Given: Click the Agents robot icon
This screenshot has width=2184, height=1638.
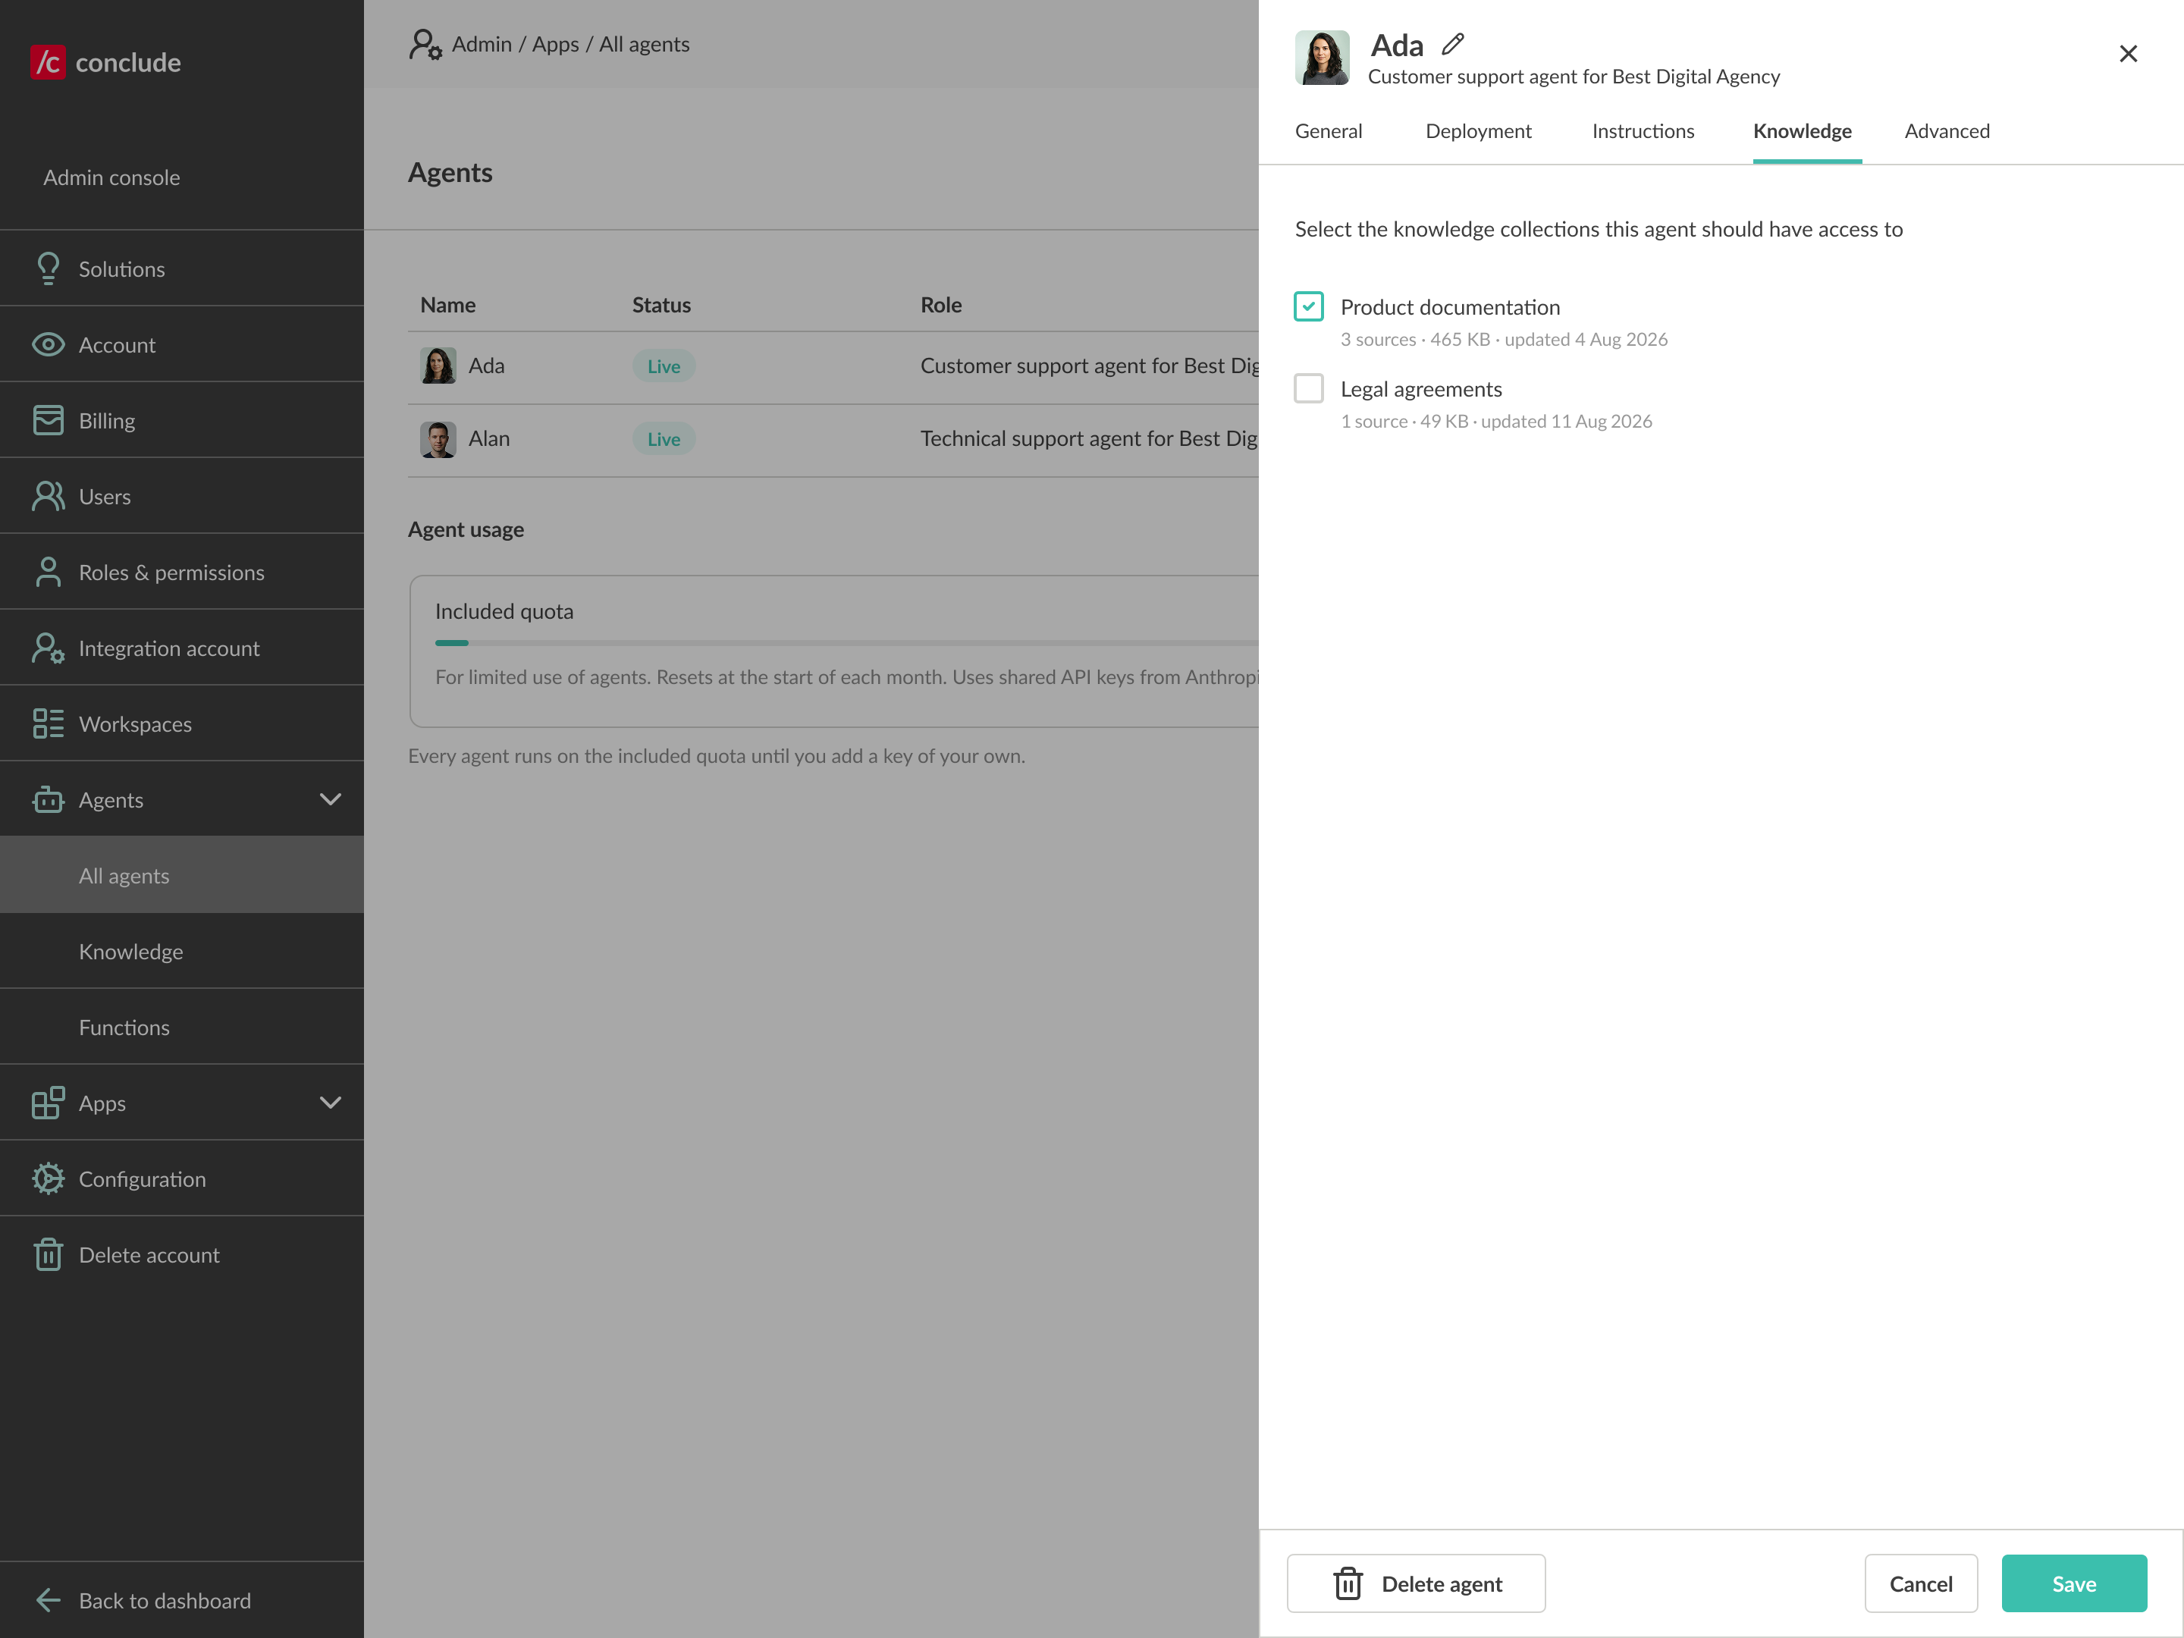Looking at the screenshot, I should tap(47, 800).
